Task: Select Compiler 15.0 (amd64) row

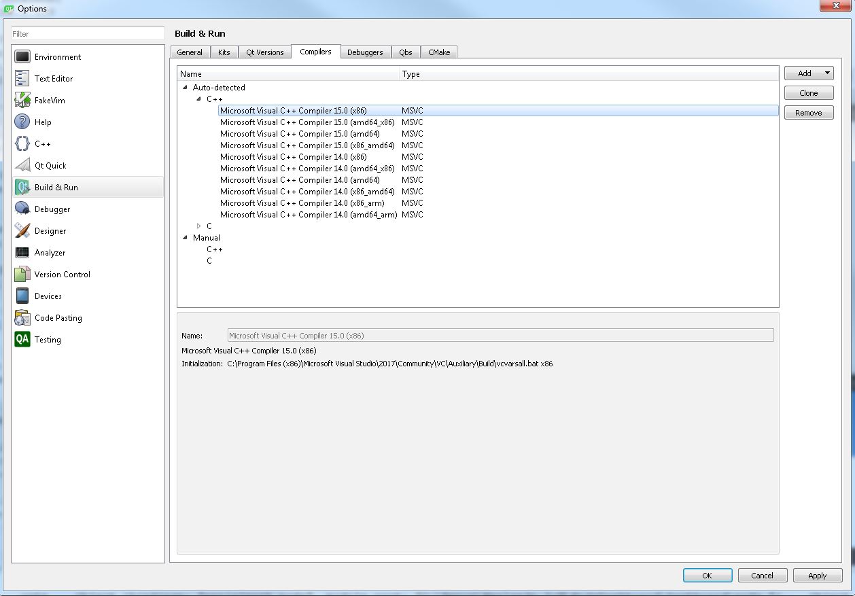Action: [498, 134]
